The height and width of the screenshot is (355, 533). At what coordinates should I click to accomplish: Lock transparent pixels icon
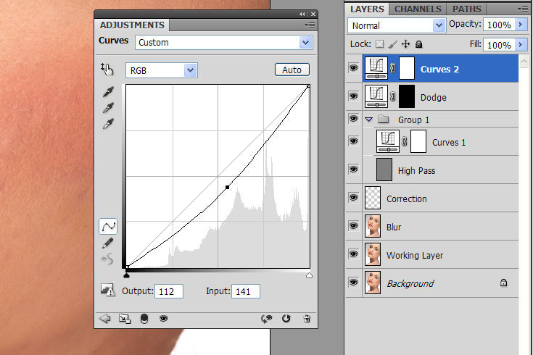pyautogui.click(x=380, y=44)
